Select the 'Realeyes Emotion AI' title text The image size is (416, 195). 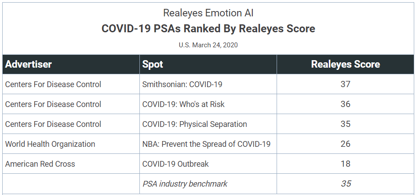[x=208, y=13]
